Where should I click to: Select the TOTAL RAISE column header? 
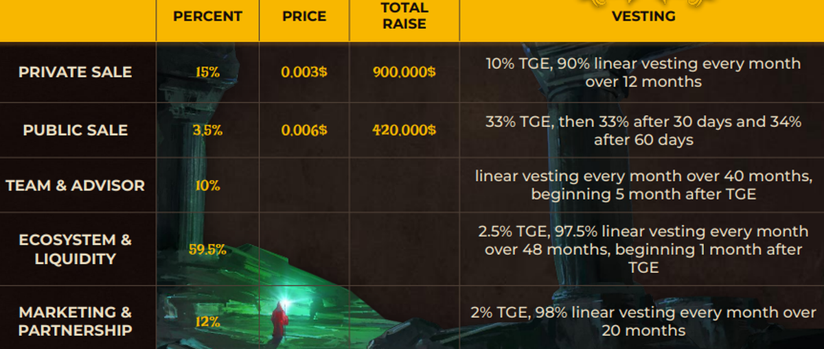(x=404, y=16)
